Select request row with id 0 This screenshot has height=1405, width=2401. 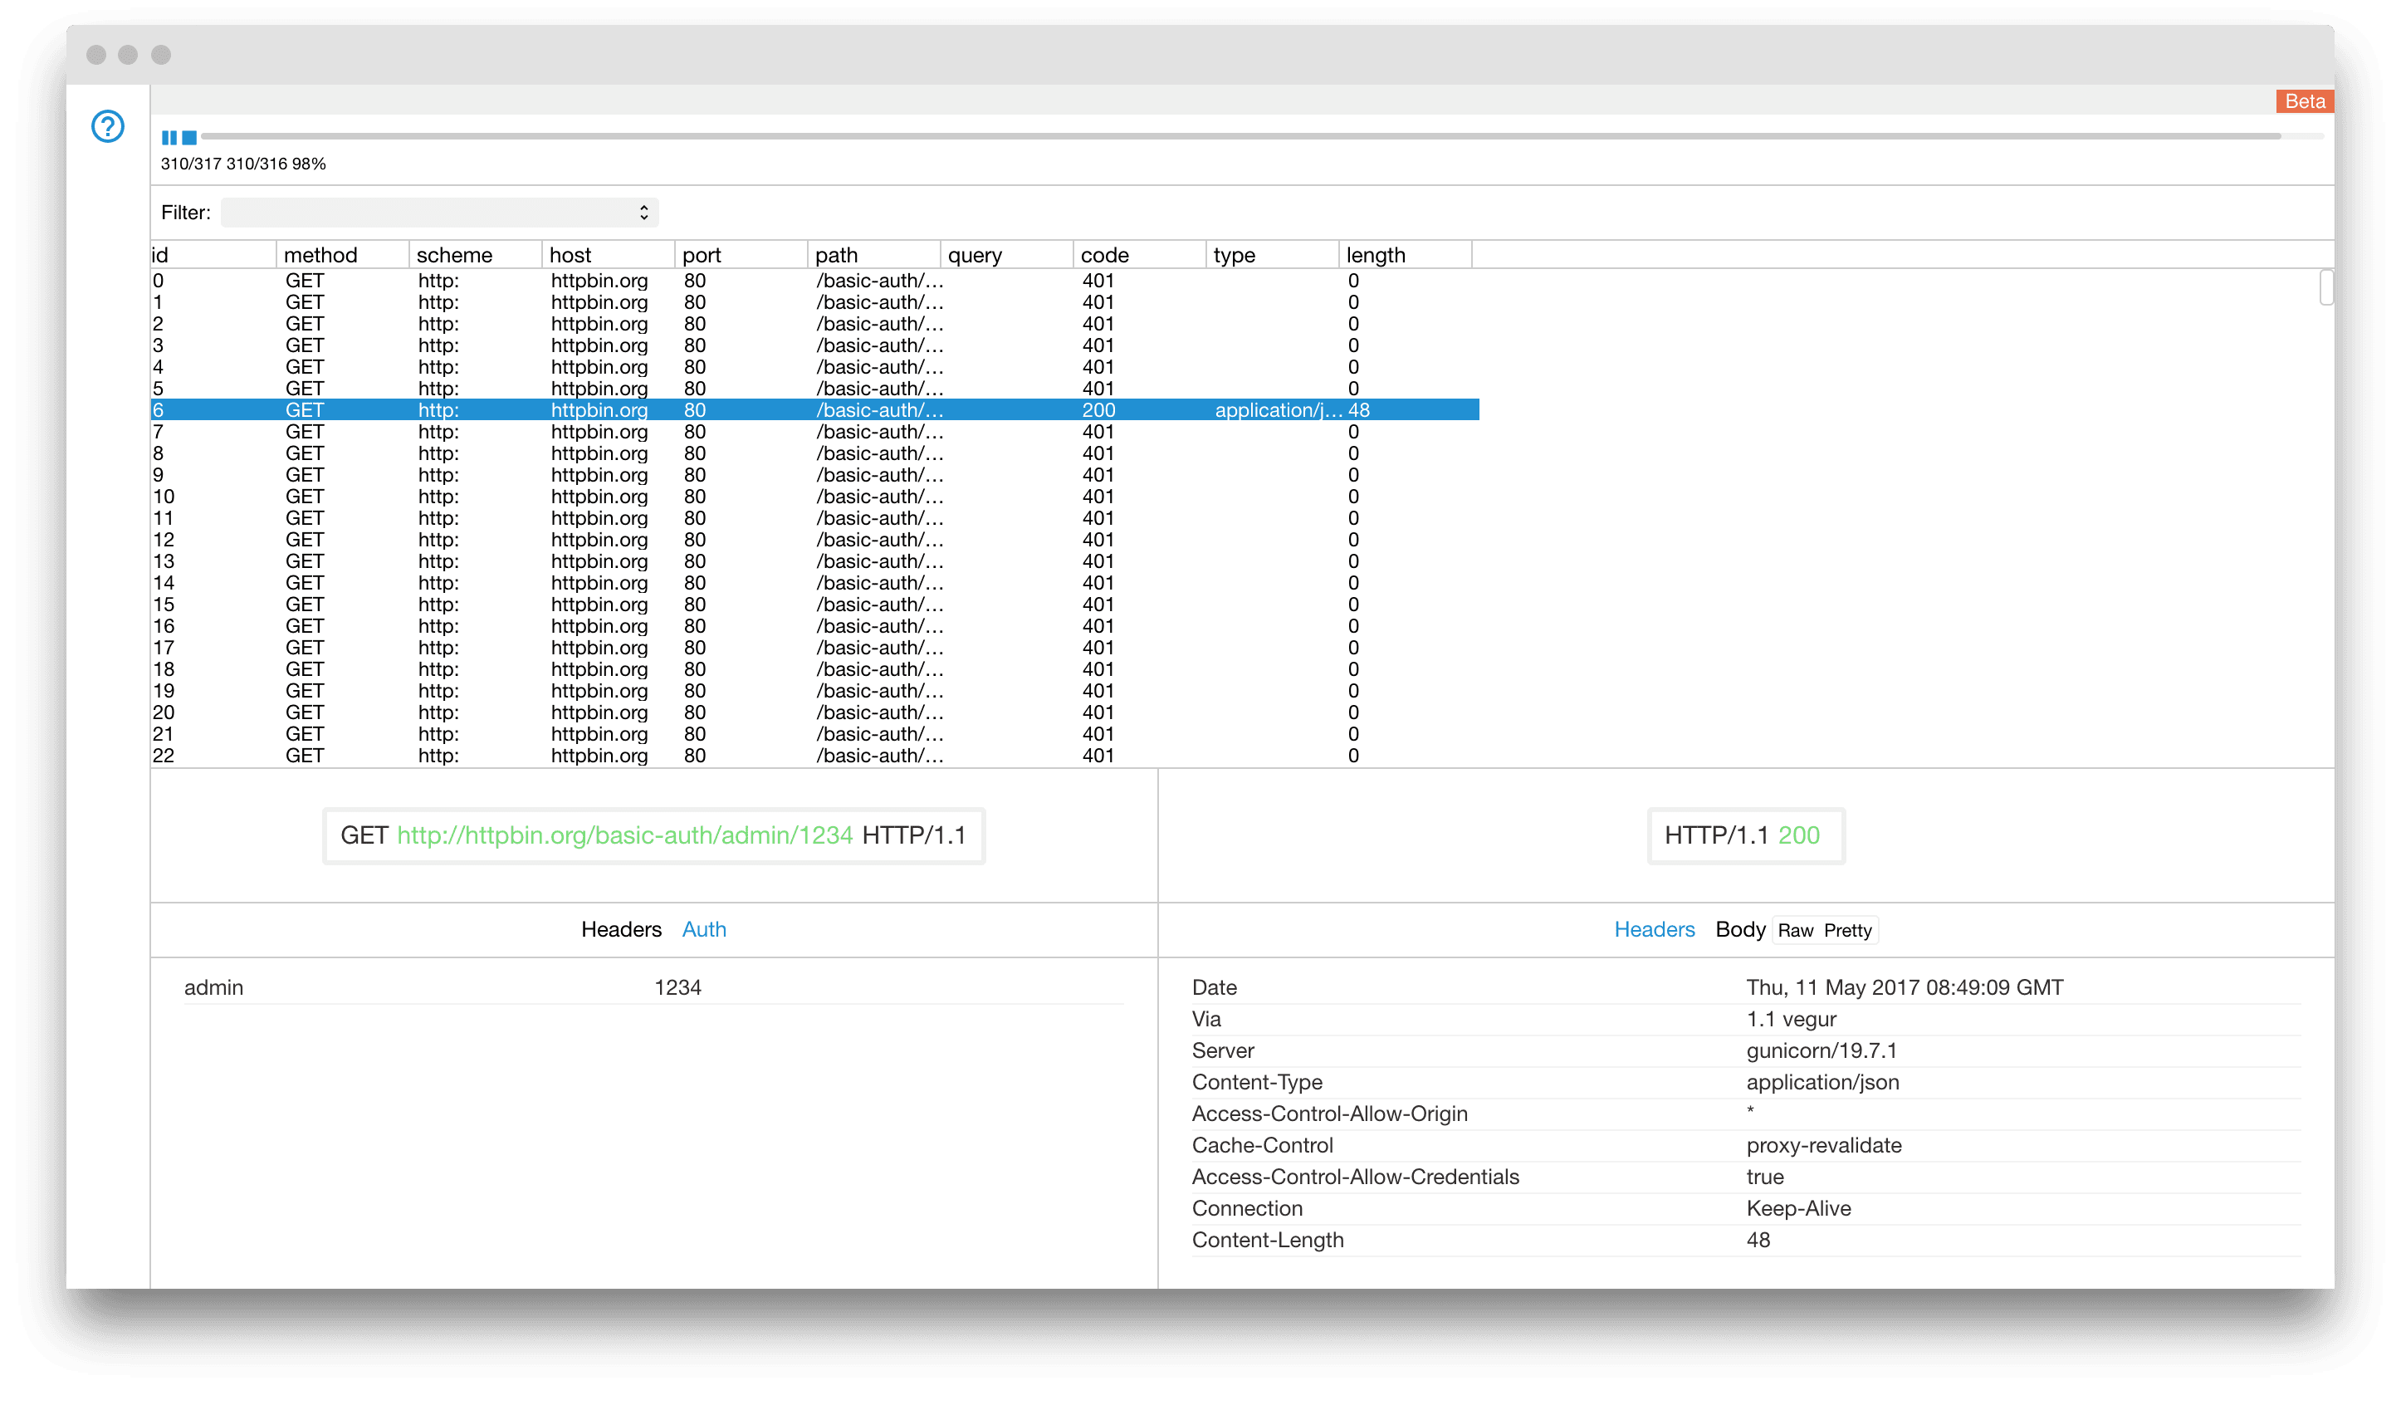tap(814, 280)
